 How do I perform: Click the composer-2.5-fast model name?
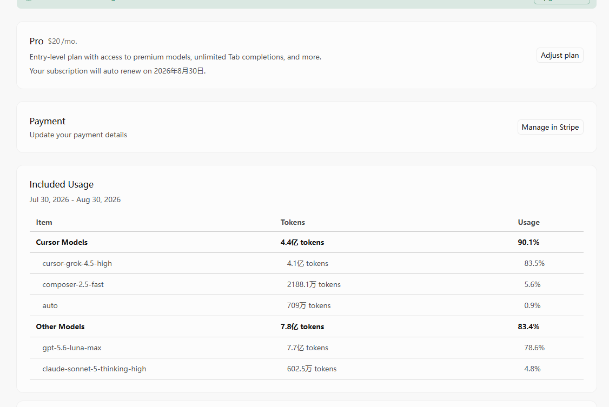[x=73, y=284]
